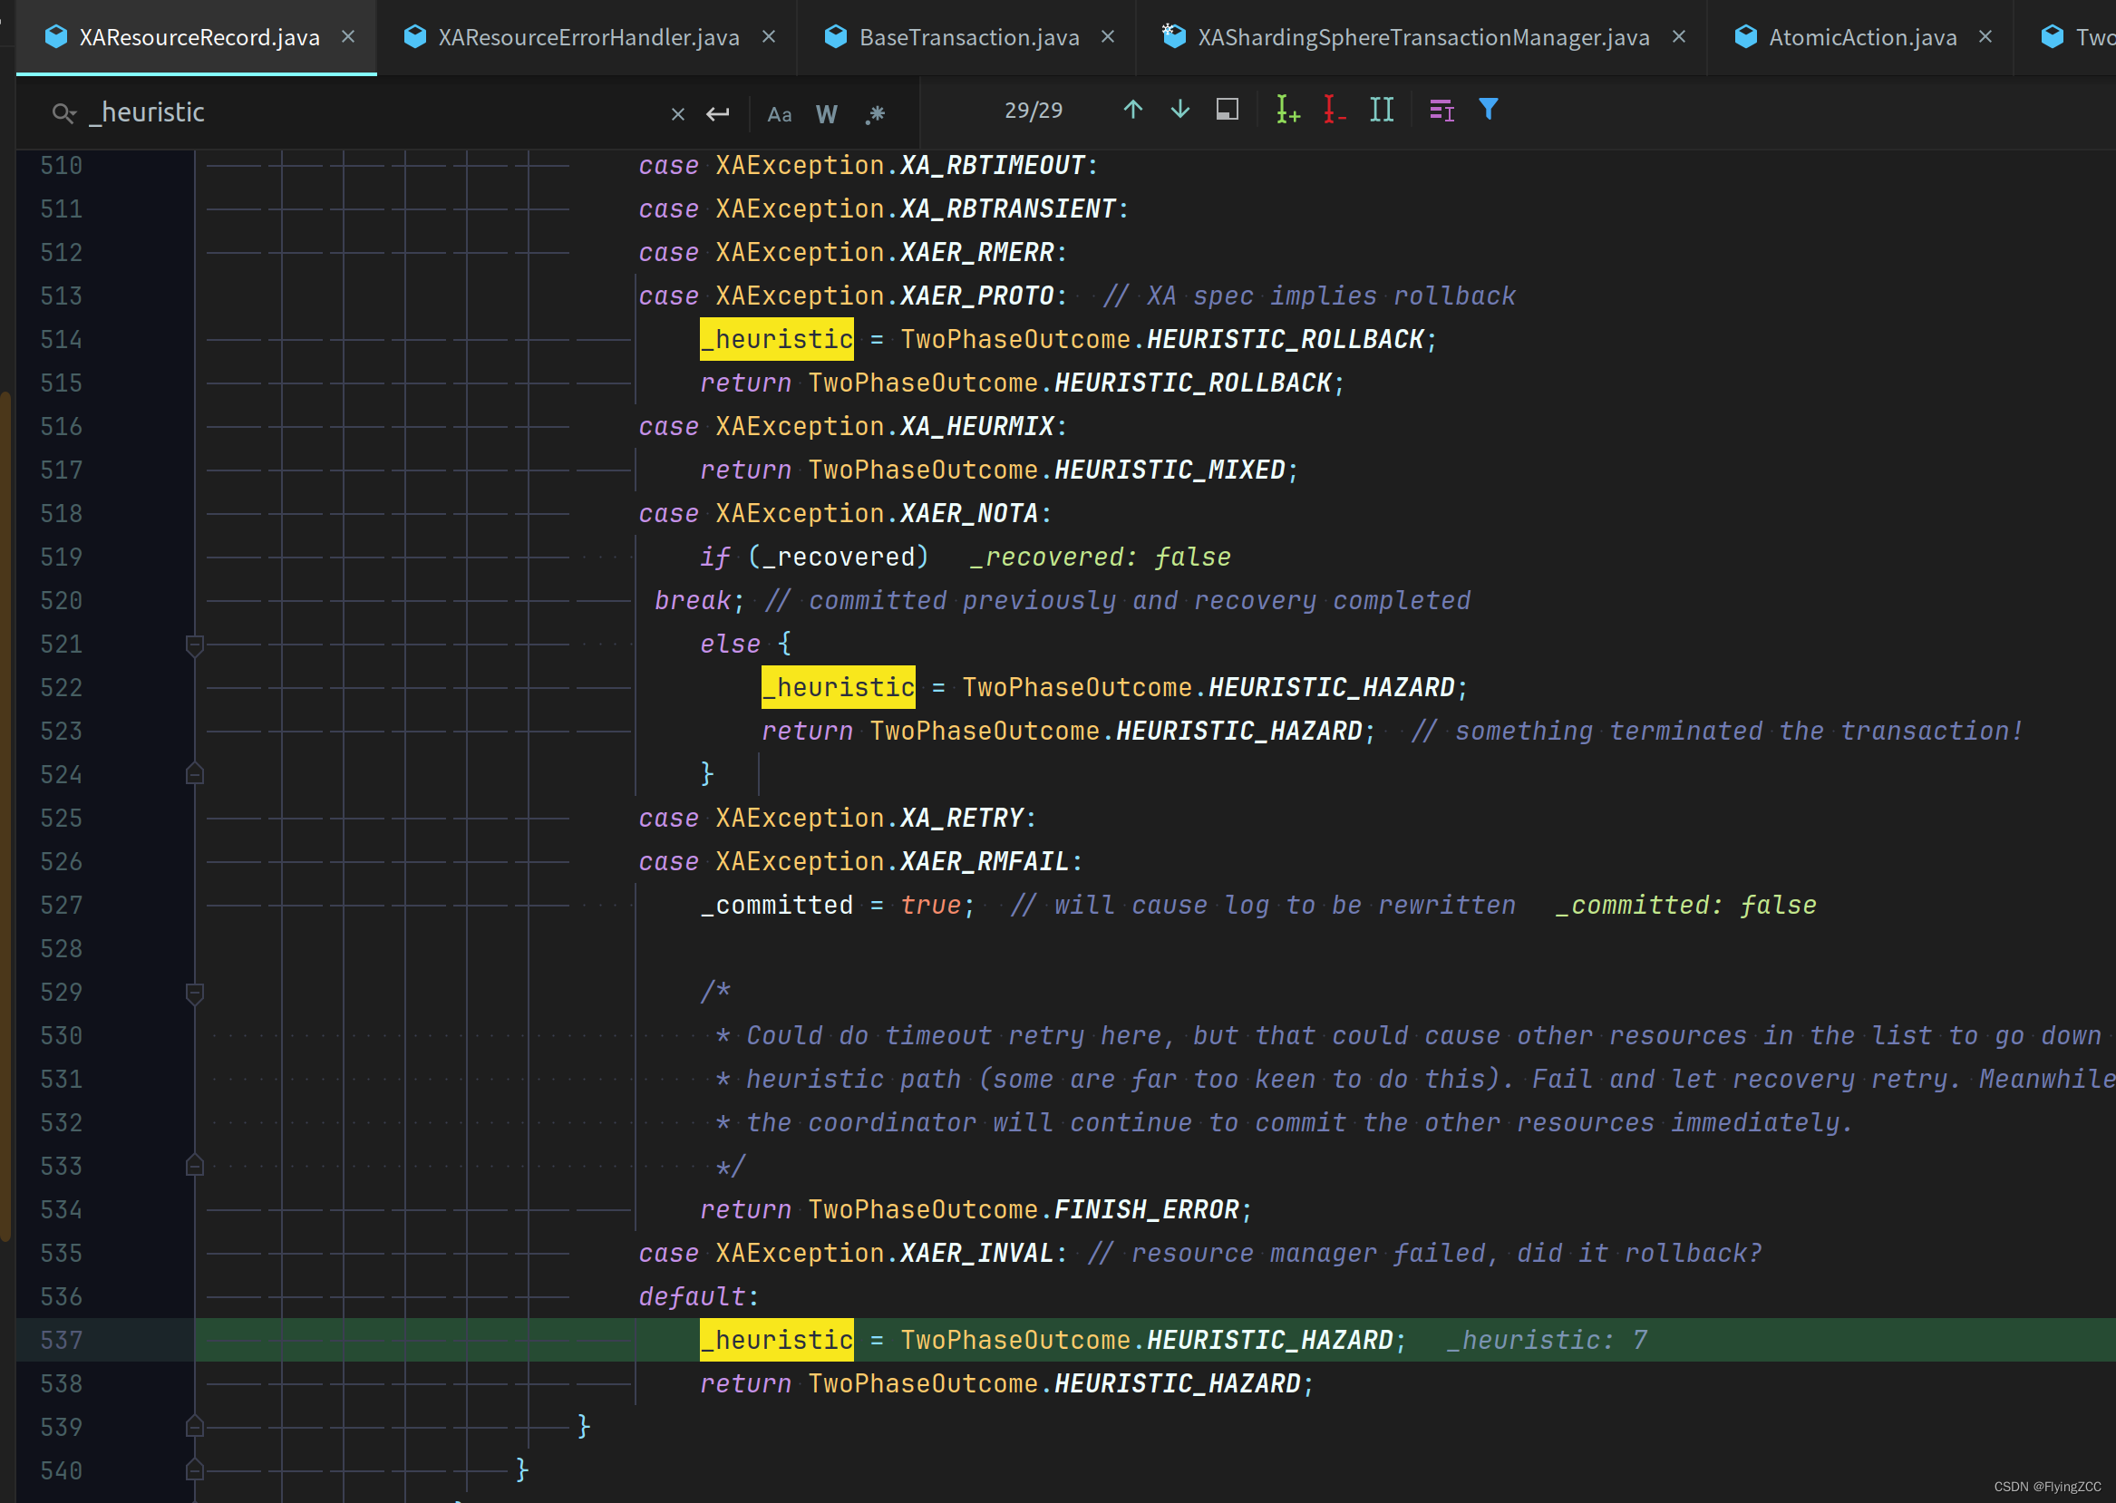
Task: Click break statement on line 520
Action: (x=699, y=601)
